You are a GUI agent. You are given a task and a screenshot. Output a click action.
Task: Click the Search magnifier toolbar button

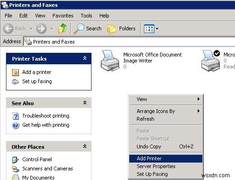tap(87, 28)
